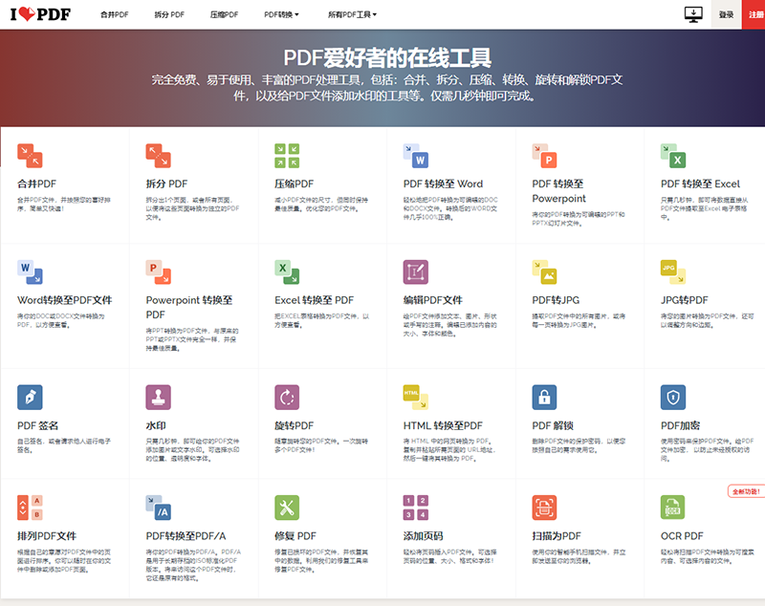This screenshot has height=606, width=765.
Task: Open the 水印 title link
Action: point(156,425)
